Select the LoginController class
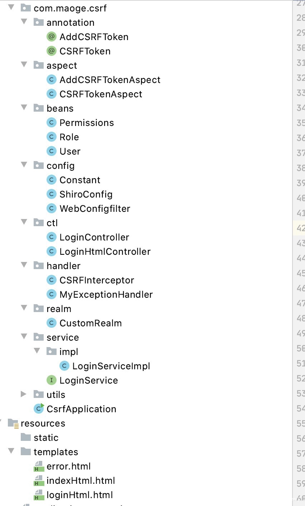Screen dimensions: 305x506 tap(94, 237)
